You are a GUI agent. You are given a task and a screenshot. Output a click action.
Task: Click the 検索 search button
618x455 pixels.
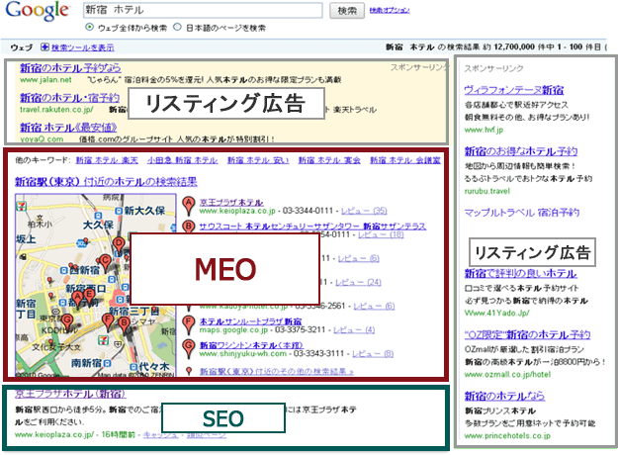tap(347, 11)
